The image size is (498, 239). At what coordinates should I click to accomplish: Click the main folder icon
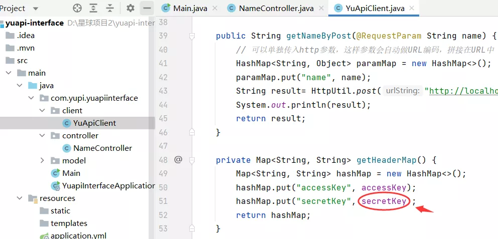pos(22,73)
